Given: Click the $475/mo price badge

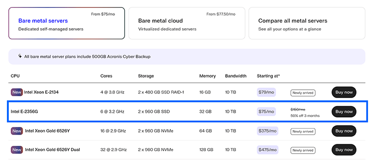Looking at the screenshot, I should 267,150.
